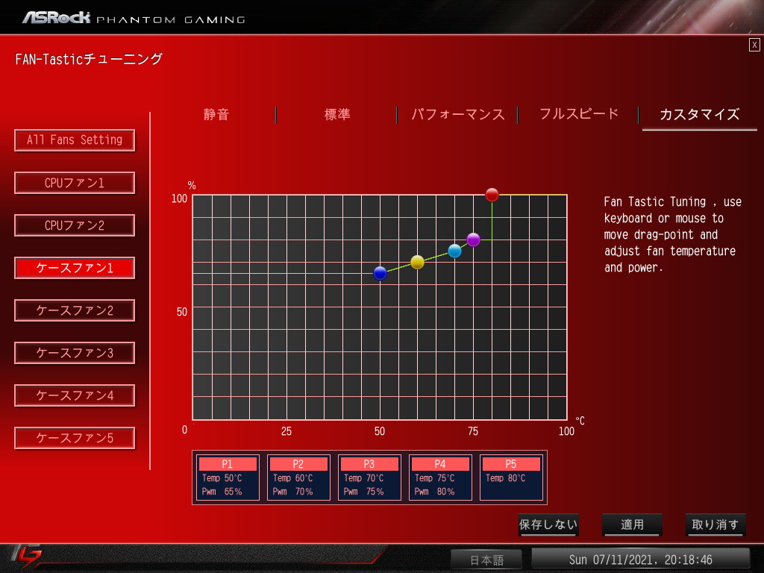
Task: Cancel with the 取り消す button
Action: tap(716, 525)
